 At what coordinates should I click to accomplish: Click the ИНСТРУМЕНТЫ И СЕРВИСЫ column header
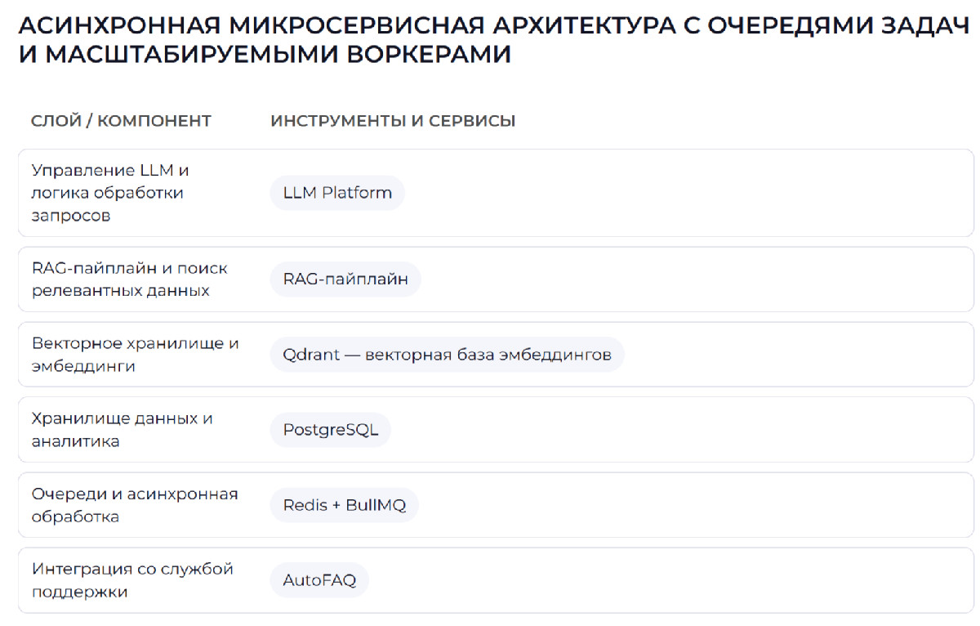(x=393, y=121)
